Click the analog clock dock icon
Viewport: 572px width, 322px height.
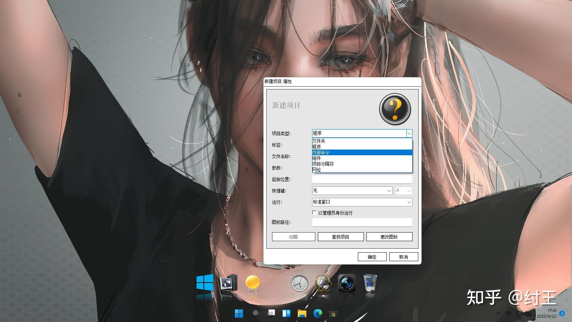300,283
